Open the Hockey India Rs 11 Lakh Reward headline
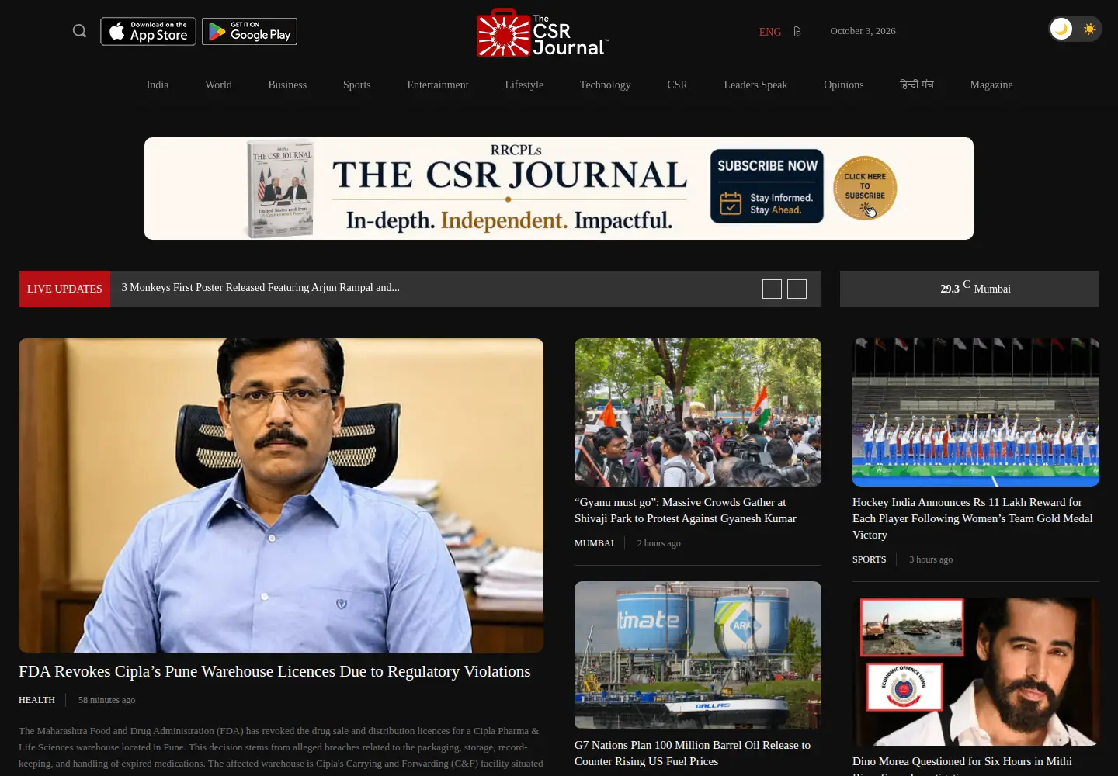 973,518
